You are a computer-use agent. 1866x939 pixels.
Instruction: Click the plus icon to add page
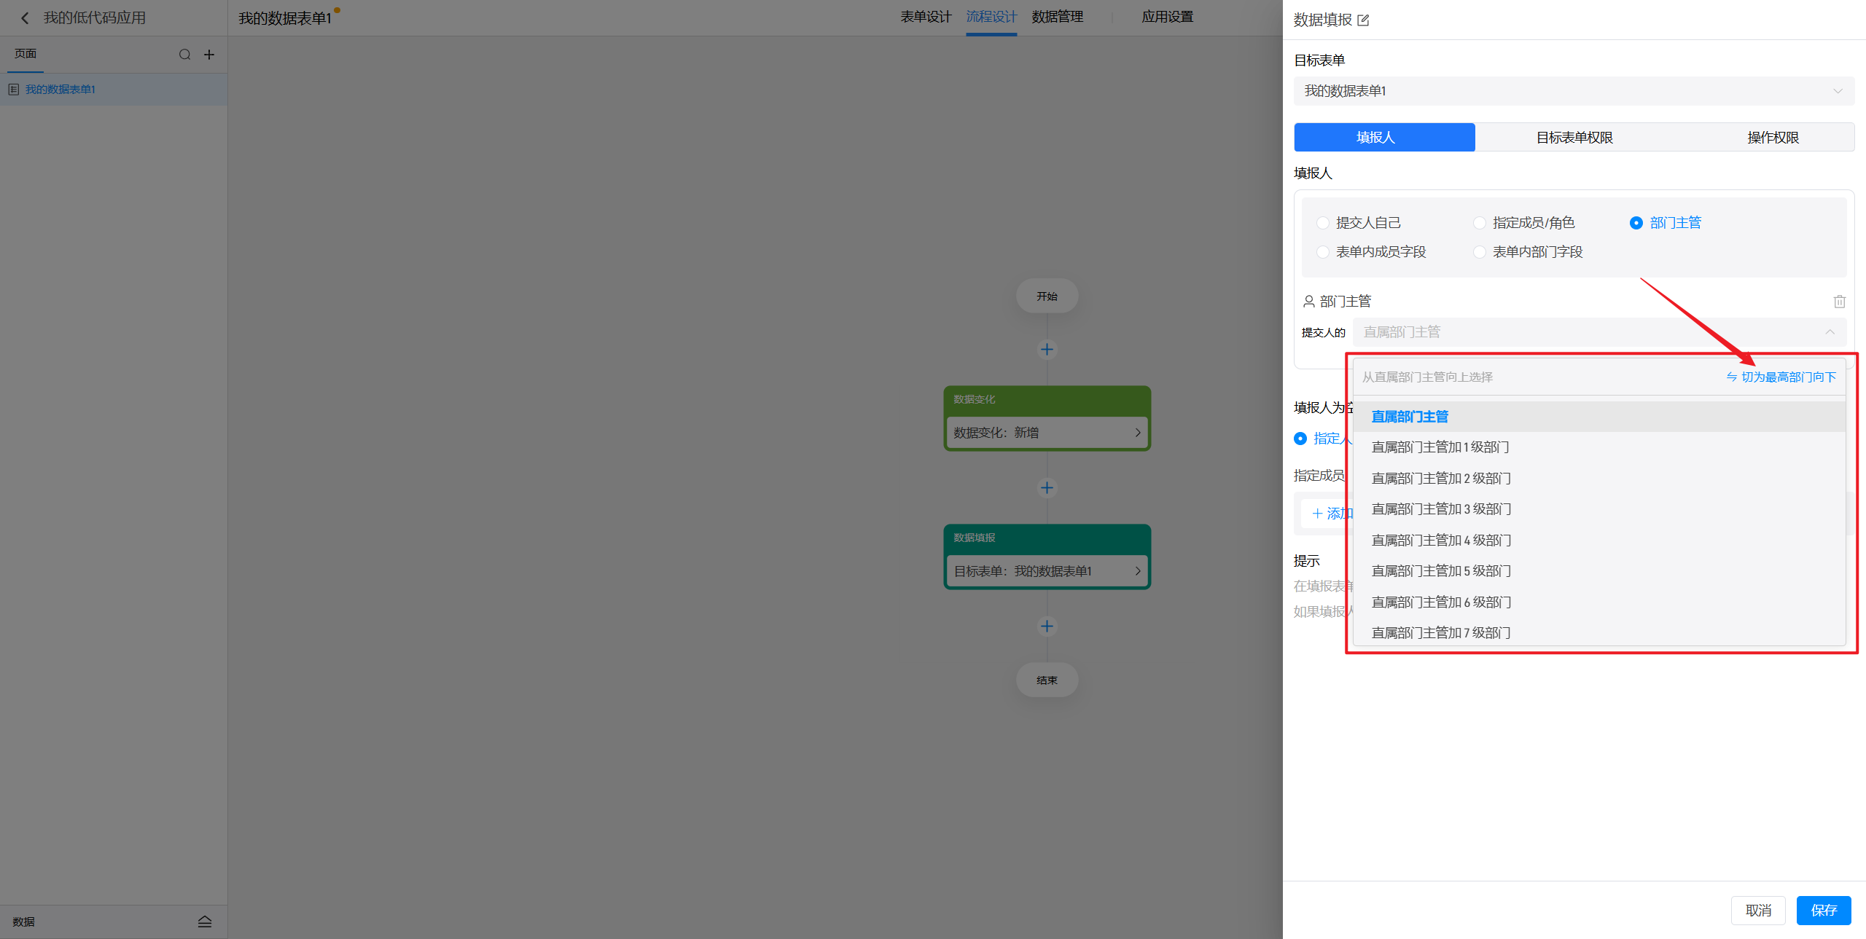coord(209,55)
